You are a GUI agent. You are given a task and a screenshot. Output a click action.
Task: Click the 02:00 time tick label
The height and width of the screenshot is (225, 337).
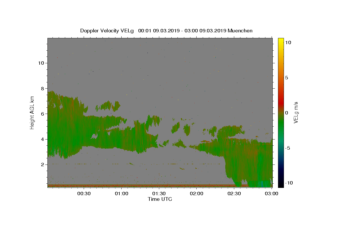[x=197, y=194]
